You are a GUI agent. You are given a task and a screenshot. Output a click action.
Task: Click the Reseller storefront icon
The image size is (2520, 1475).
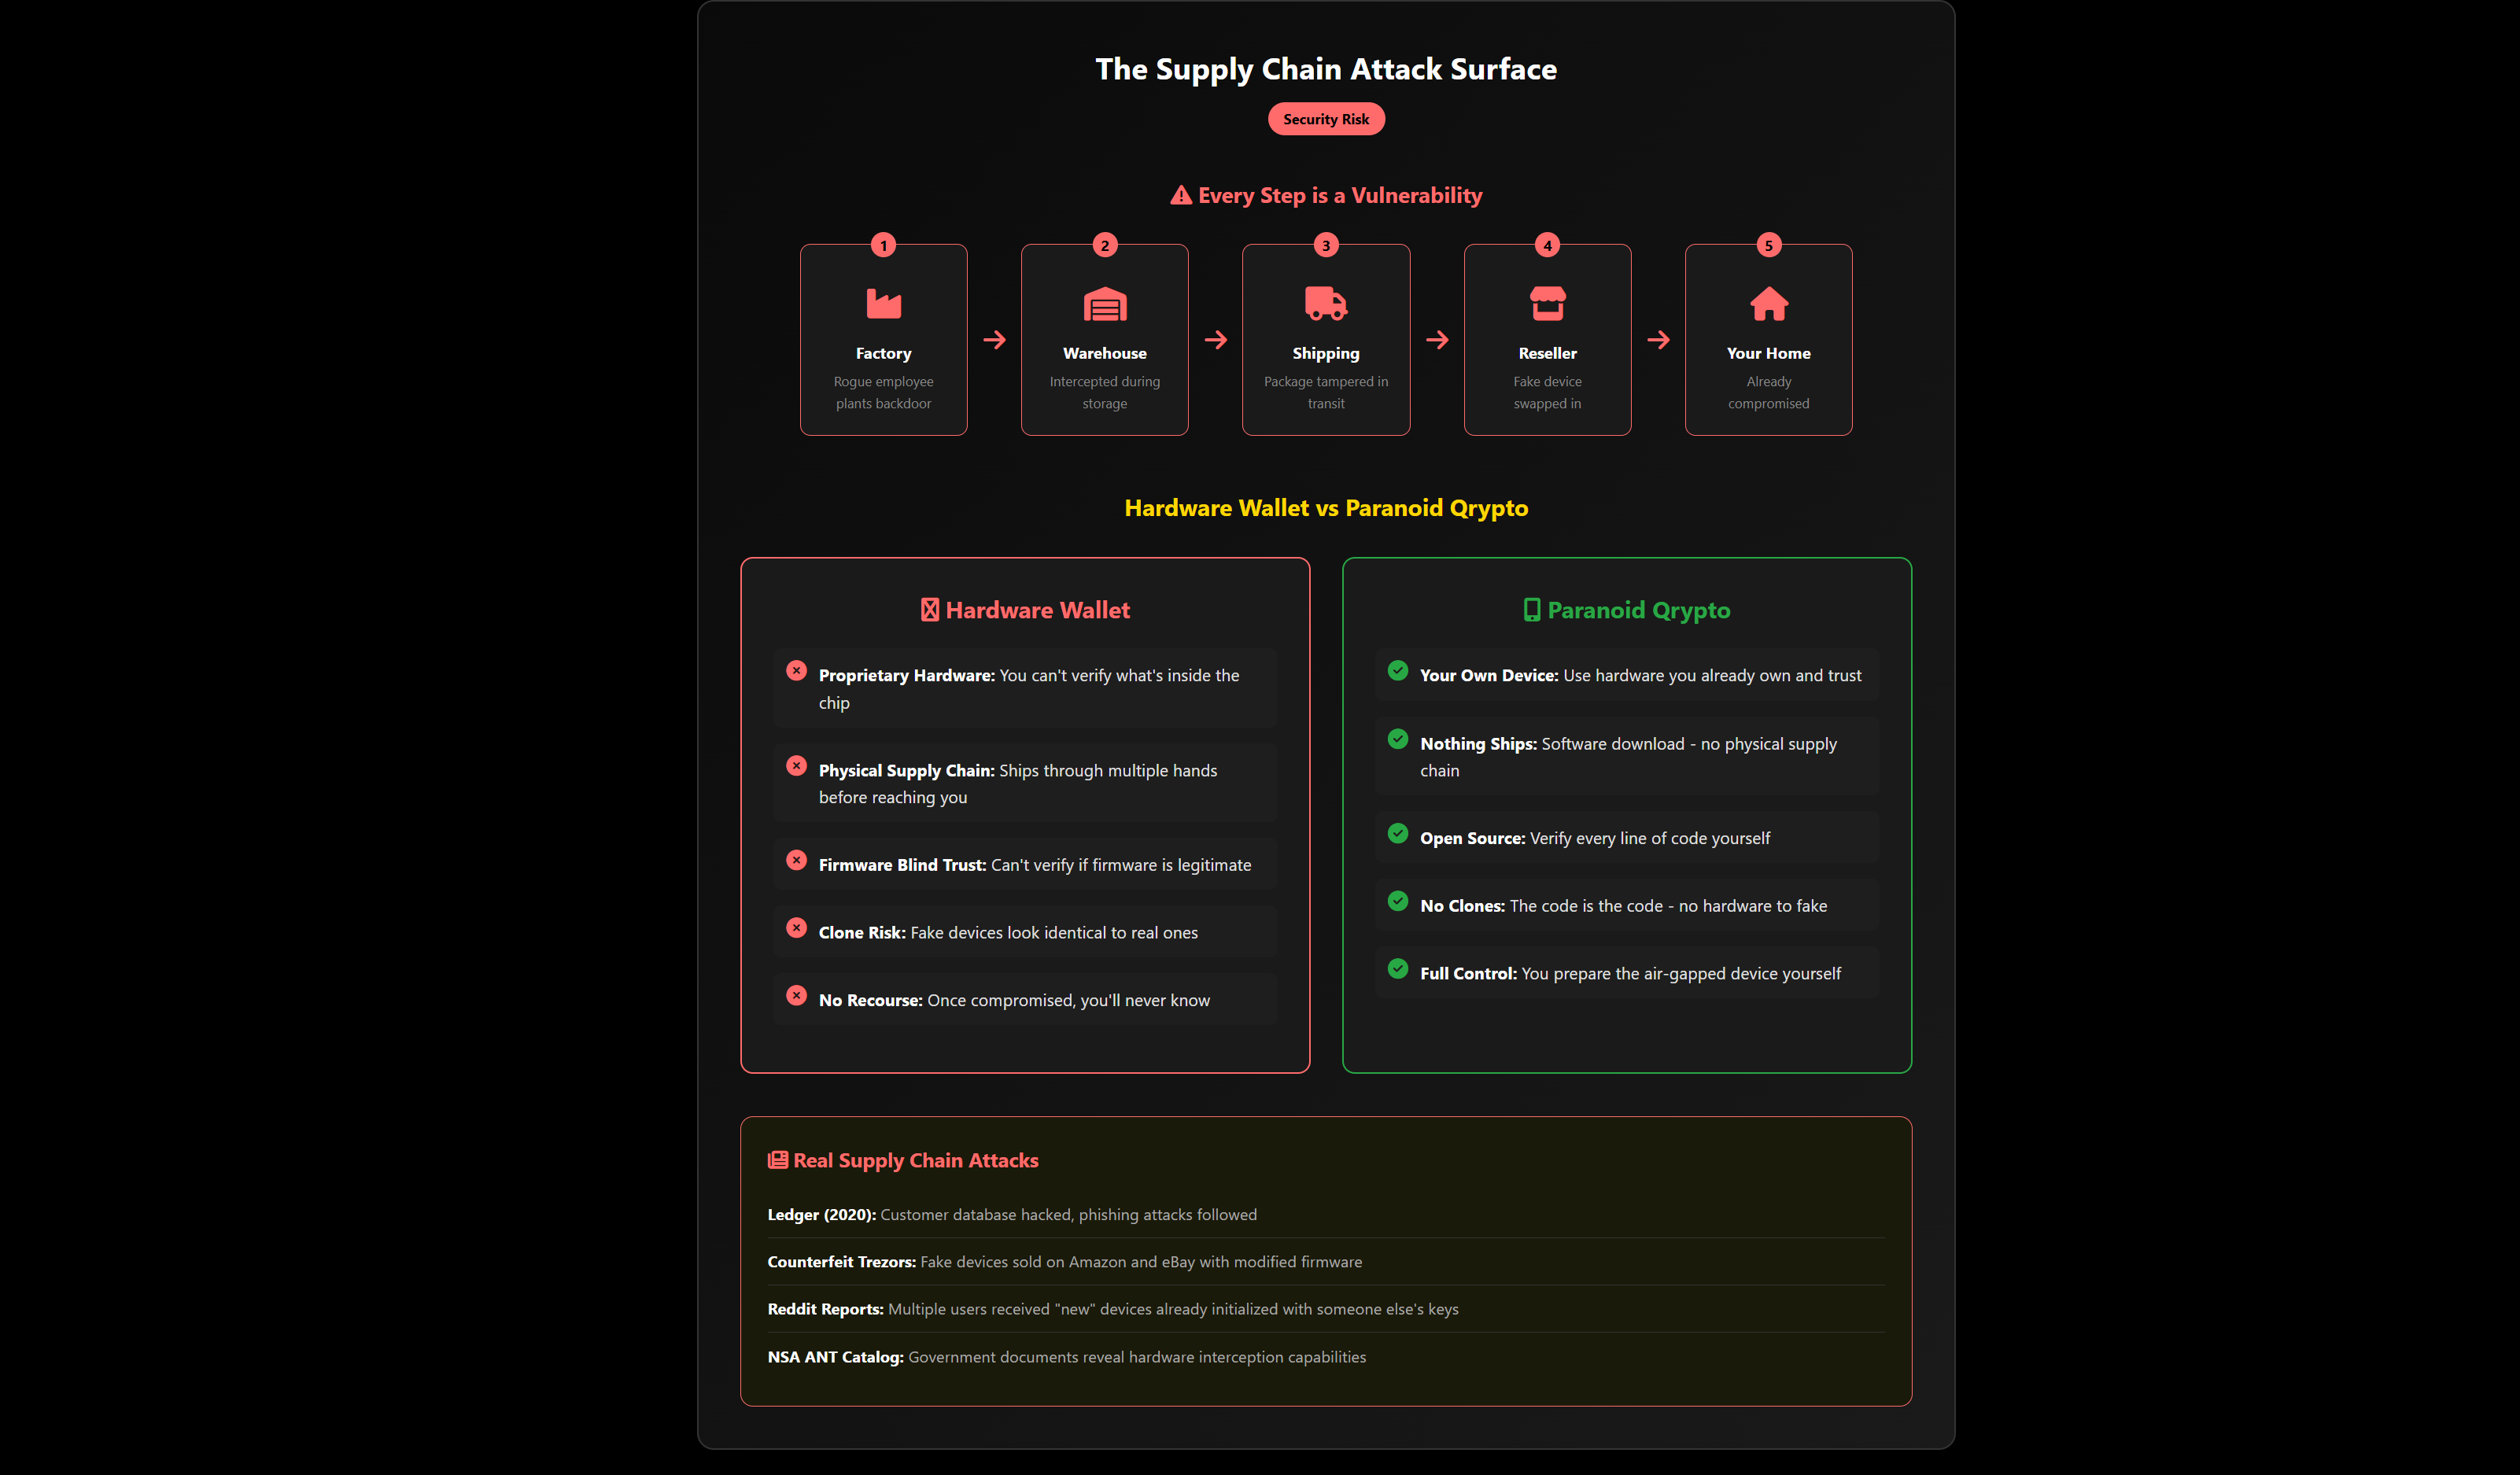coord(1547,303)
